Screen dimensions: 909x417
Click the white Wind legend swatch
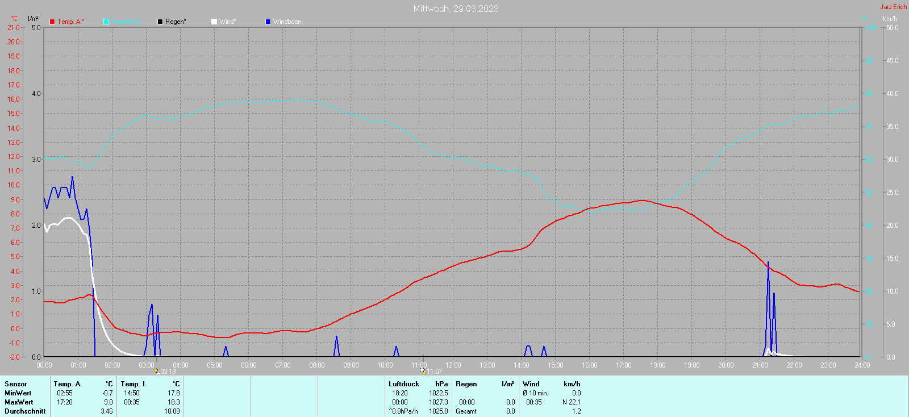tap(214, 22)
